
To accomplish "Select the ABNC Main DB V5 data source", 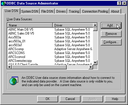I will [21, 30].
